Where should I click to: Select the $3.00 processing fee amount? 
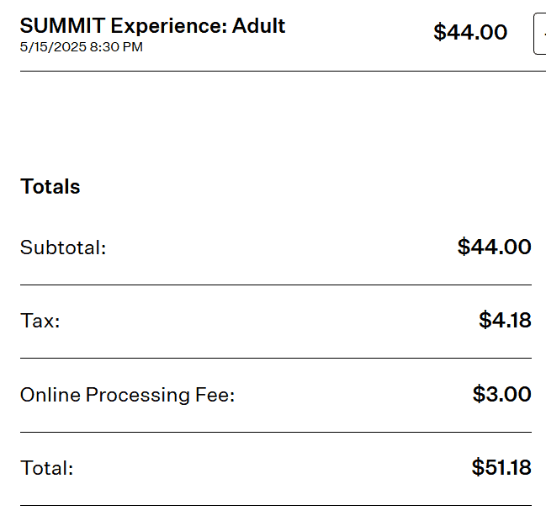(x=501, y=394)
